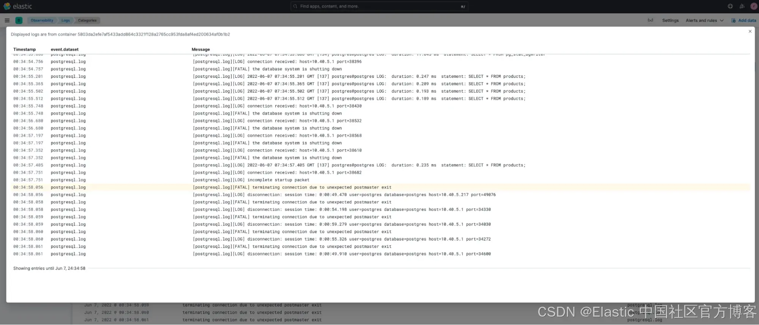Click the Elastic logo in header
Screen dimensions: 759x325
point(18,6)
